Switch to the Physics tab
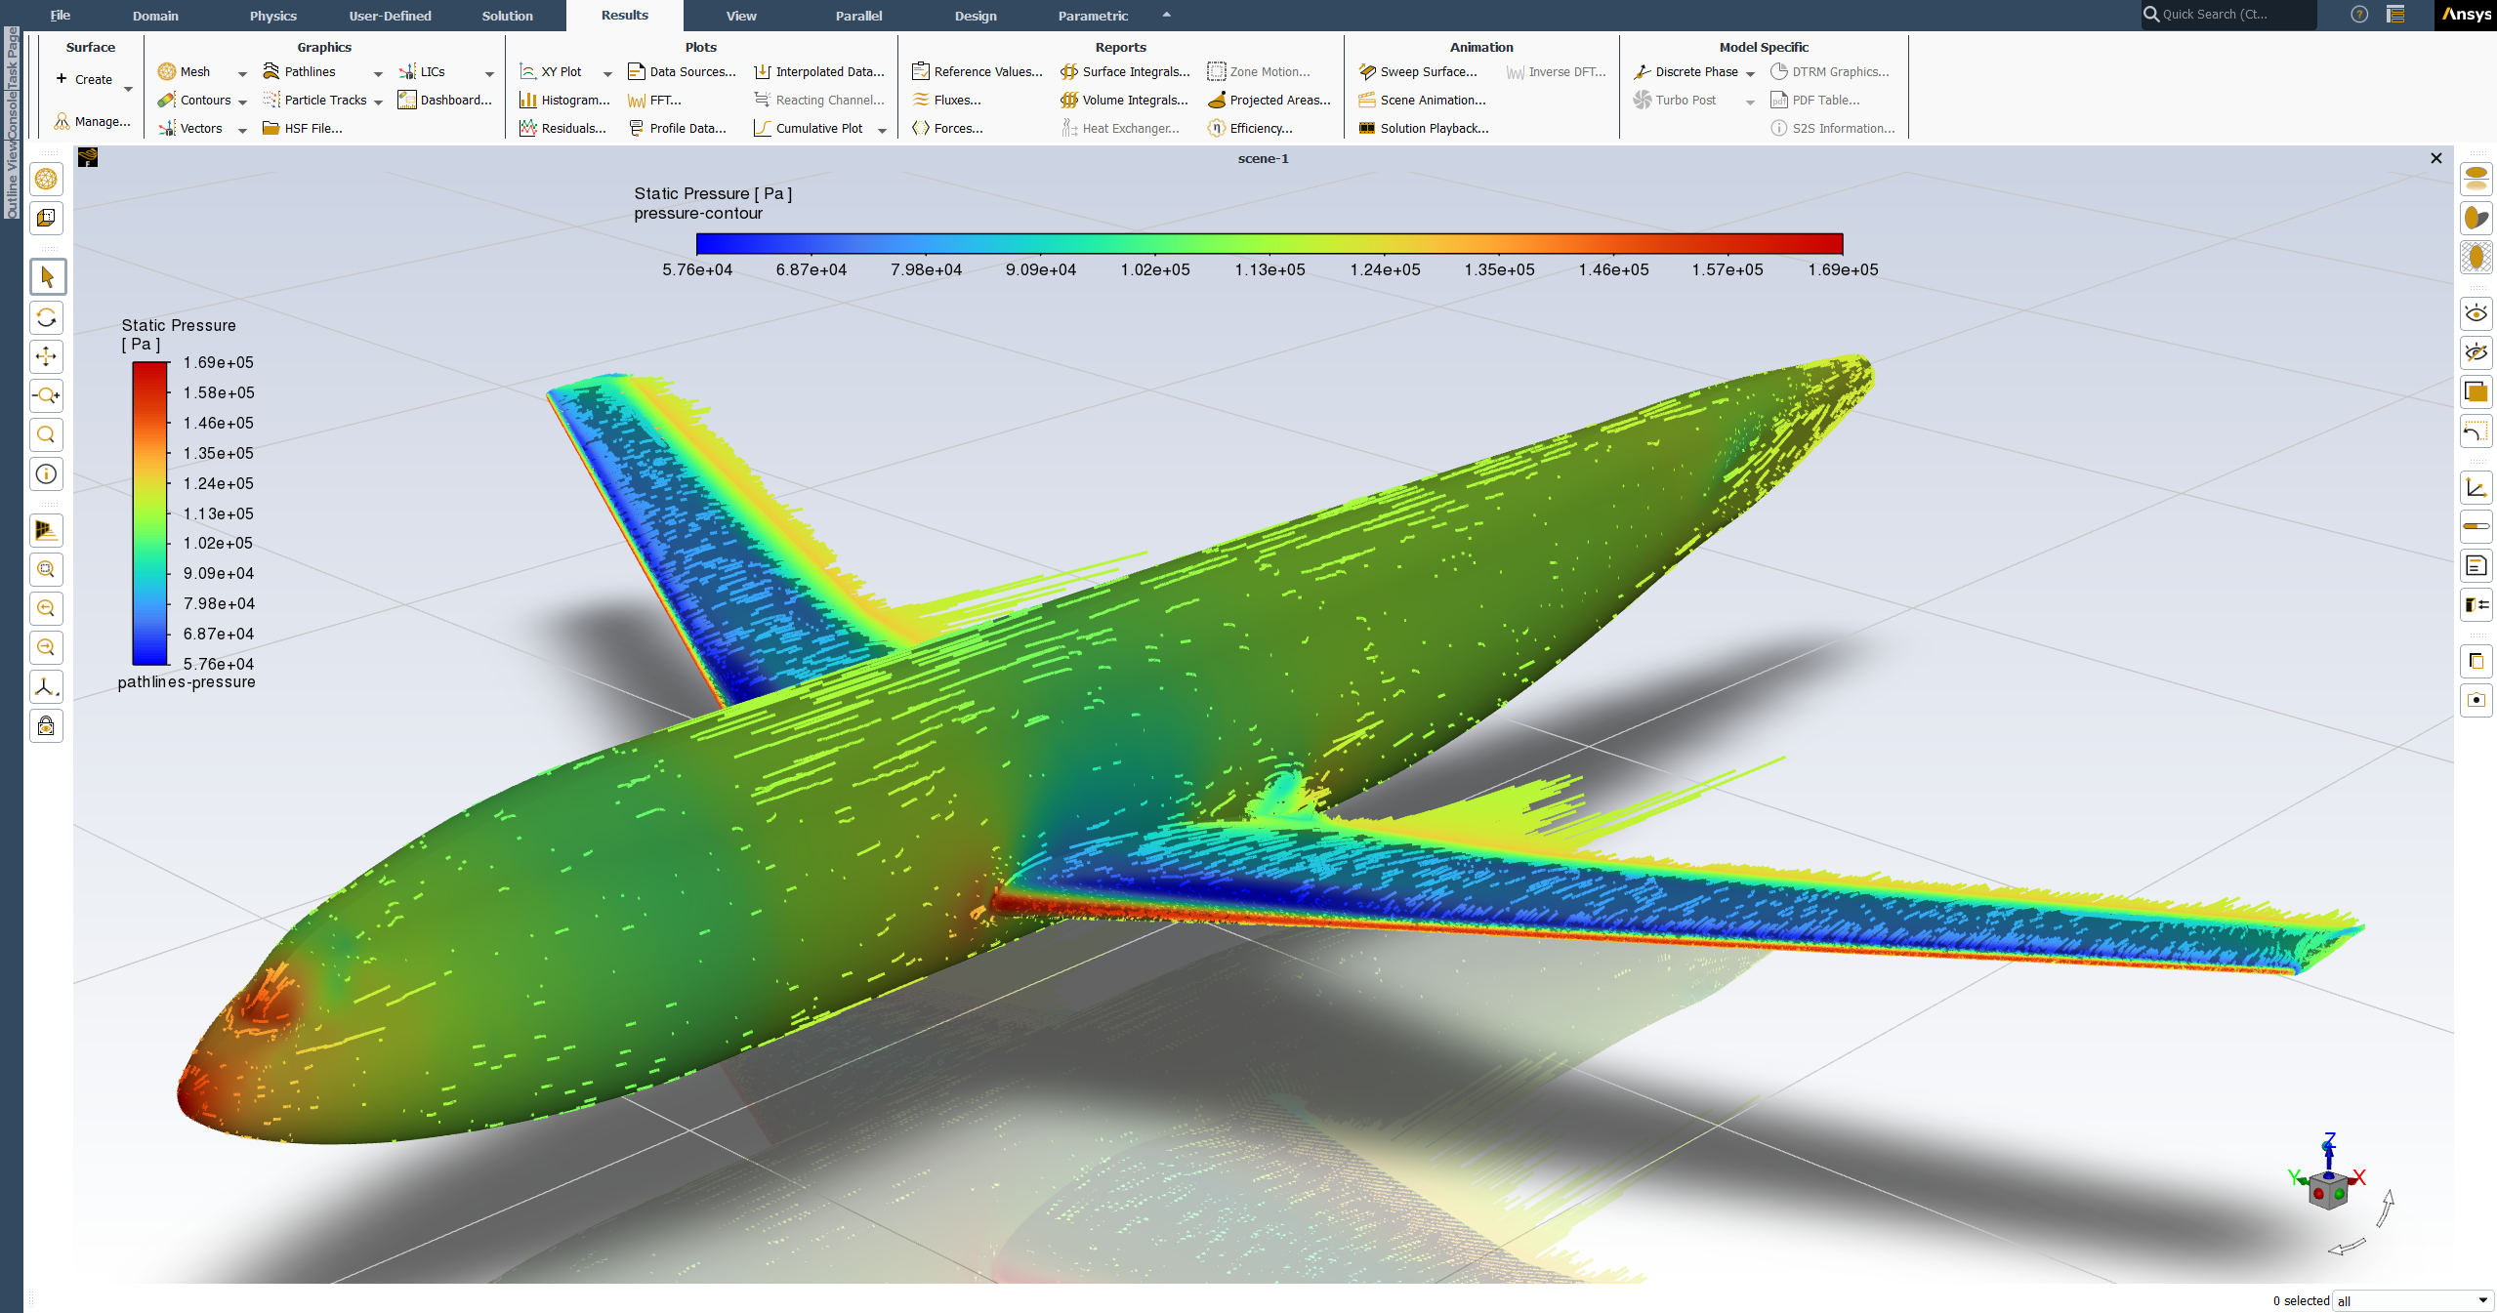The image size is (2497, 1313). pos(272,16)
